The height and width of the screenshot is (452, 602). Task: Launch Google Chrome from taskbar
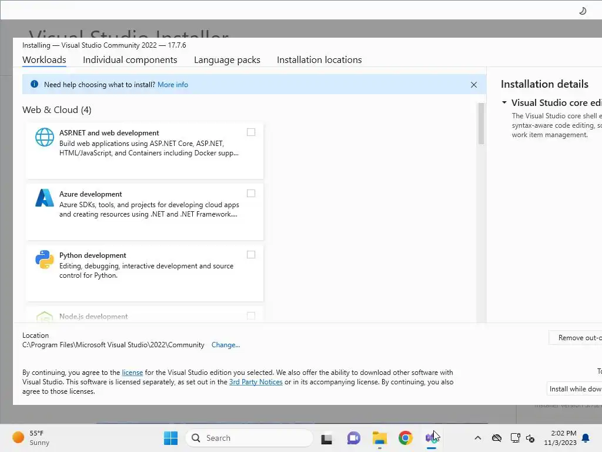coord(406,438)
